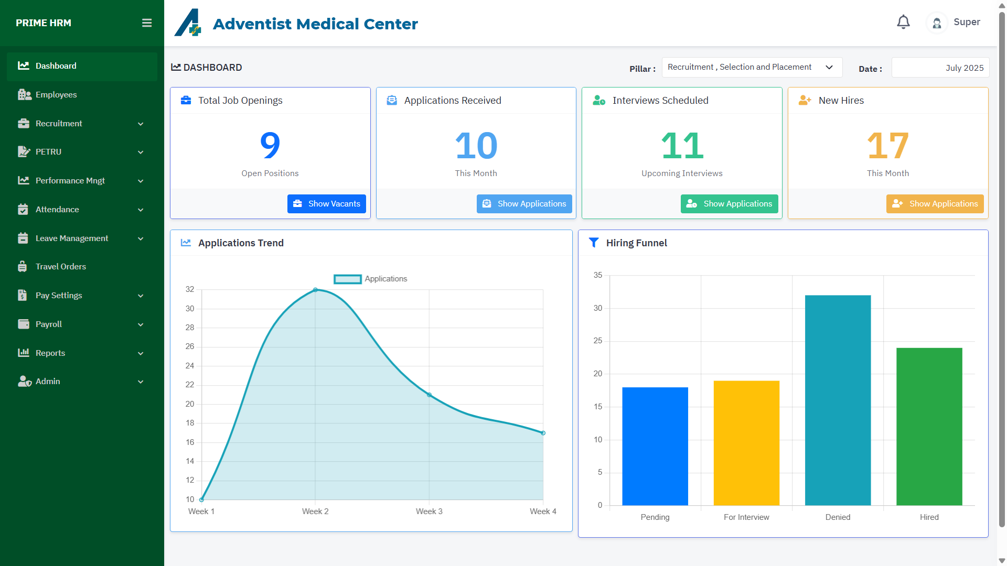Click Show Applications under New Hires
This screenshot has width=1007, height=566.
coord(935,204)
